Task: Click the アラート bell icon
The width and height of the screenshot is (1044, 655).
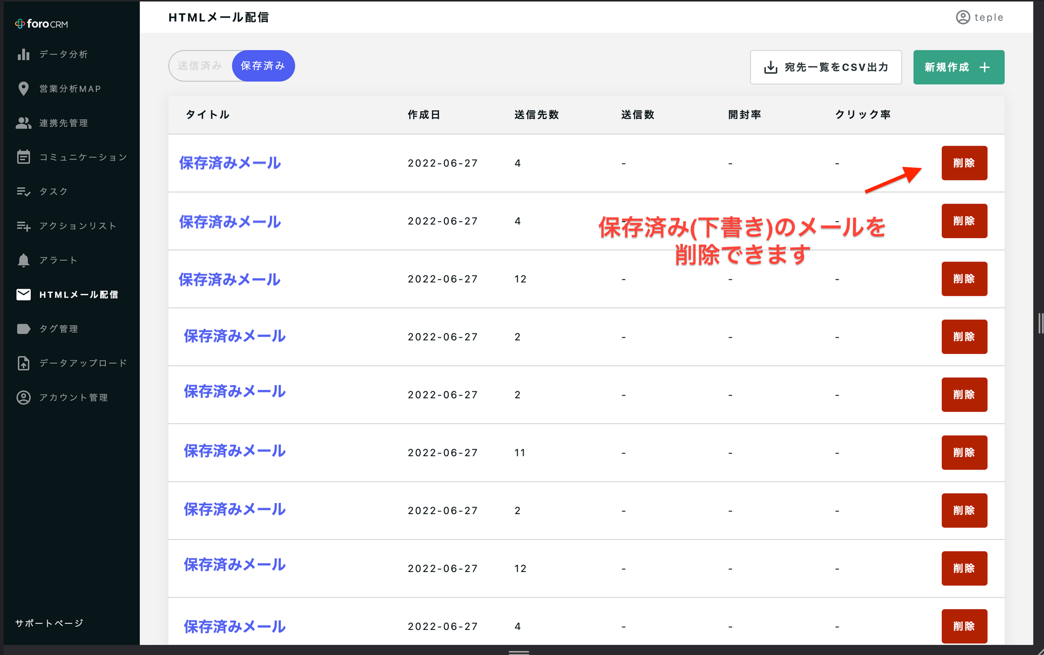Action: click(x=23, y=260)
